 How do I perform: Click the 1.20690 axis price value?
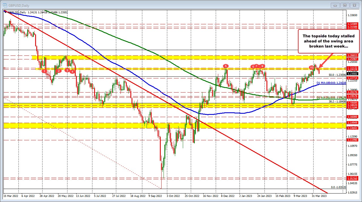352,89
